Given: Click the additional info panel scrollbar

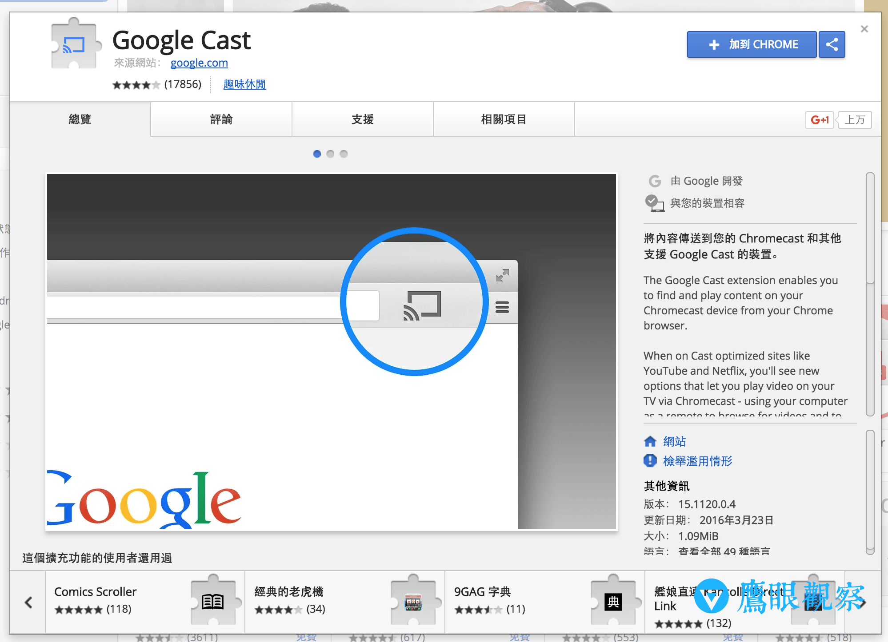Looking at the screenshot, I should (x=870, y=492).
